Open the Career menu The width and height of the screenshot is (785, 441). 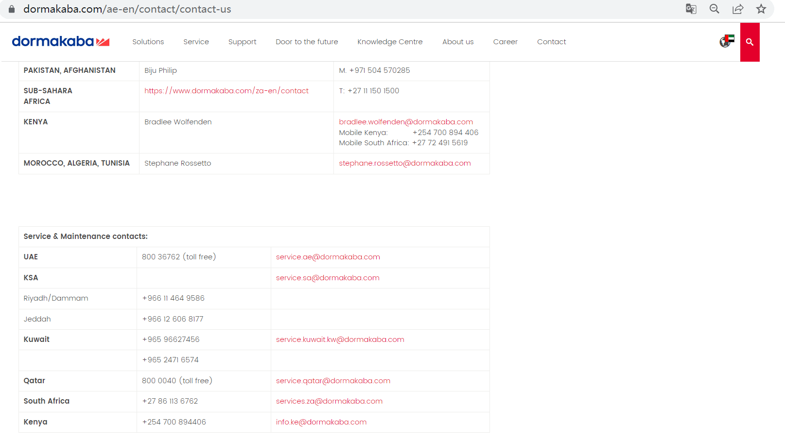click(506, 42)
